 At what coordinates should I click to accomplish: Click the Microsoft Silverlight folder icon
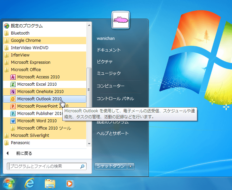pyautogui.click(x=7, y=136)
